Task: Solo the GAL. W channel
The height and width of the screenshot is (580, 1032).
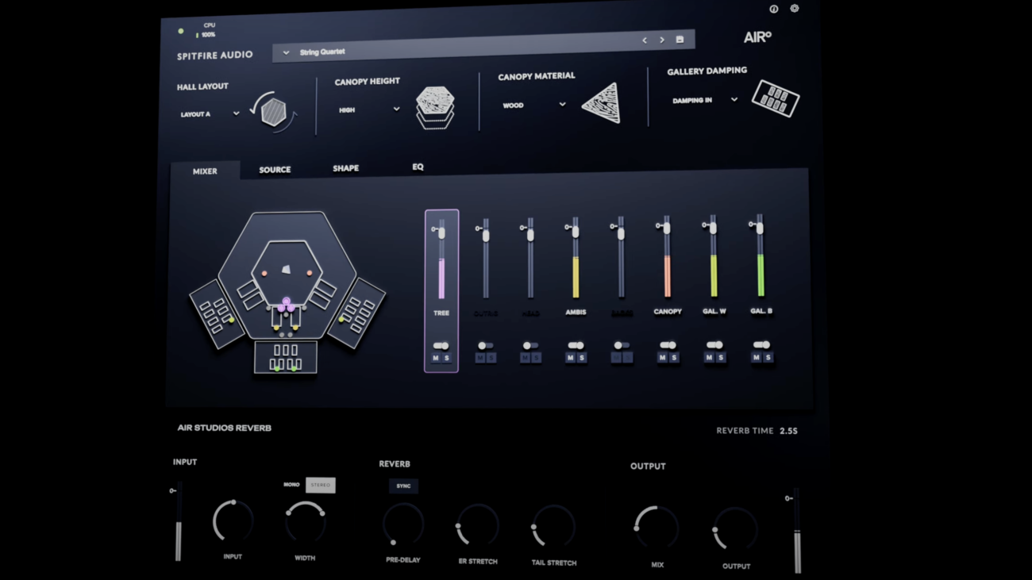Action: (x=721, y=358)
